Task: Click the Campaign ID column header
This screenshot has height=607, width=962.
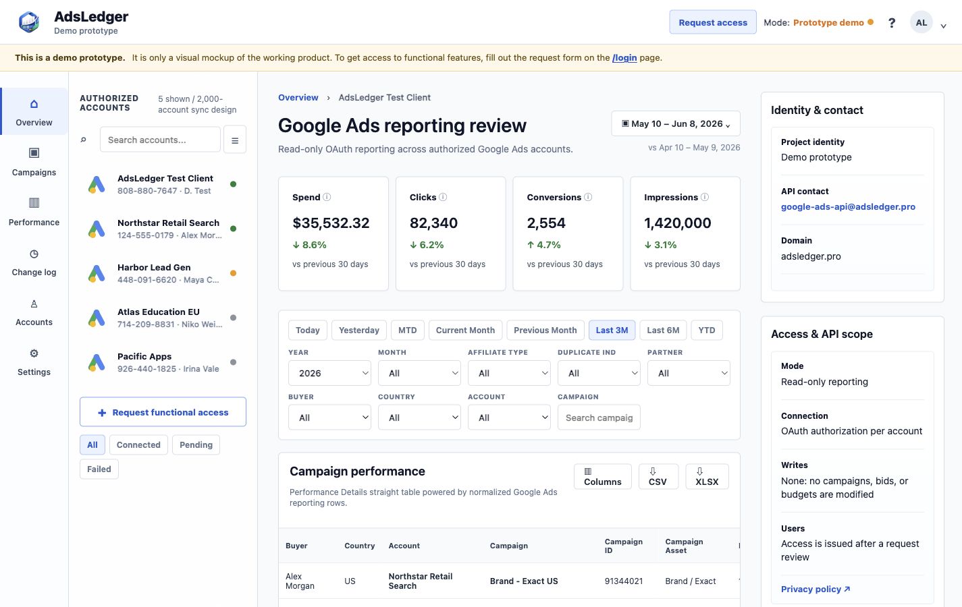Action: click(624, 546)
